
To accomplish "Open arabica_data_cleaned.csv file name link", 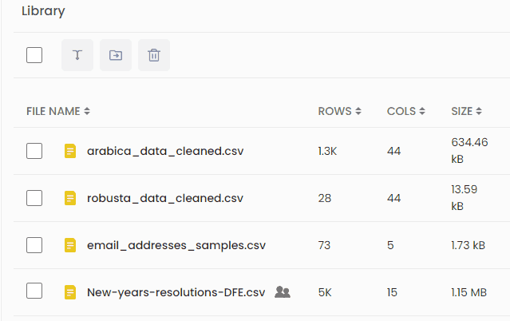I will (x=165, y=151).
